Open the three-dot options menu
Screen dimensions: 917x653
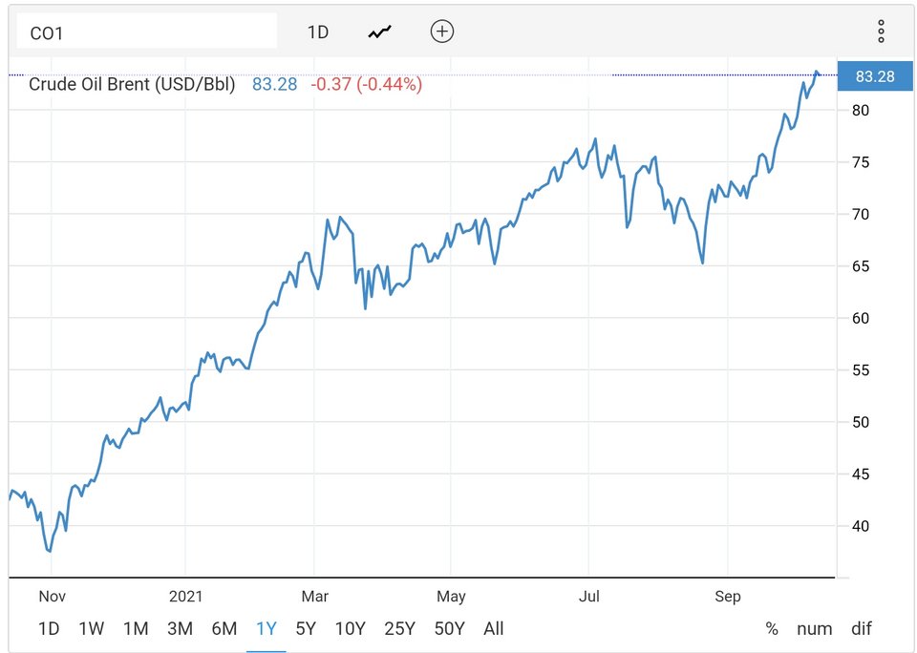click(881, 32)
